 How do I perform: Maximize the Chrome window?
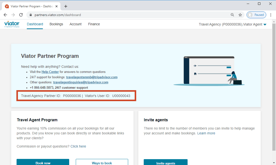point(259,4)
